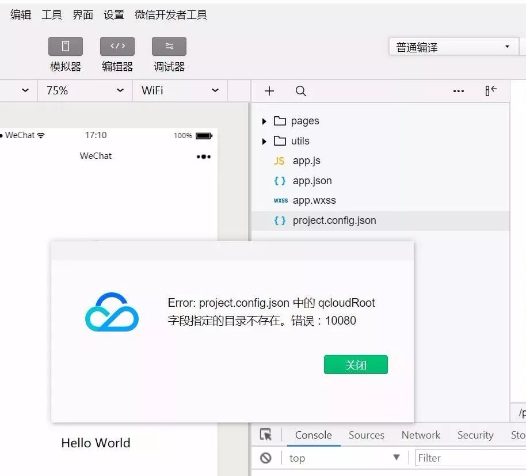Open the top context dropdown in console
Viewport: 526px width, 476px height.
click(x=345, y=458)
